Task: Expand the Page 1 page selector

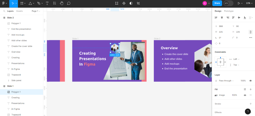Action: tap(36, 11)
